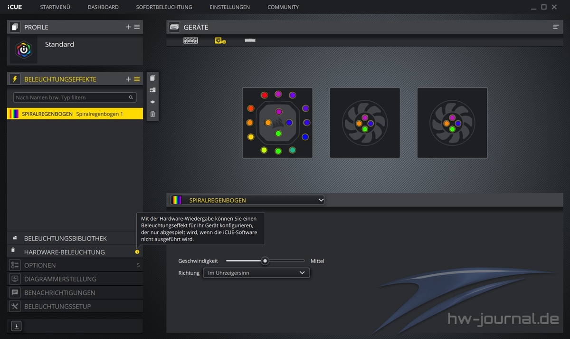
Task: Add a new lighting effect in Beleuchtungseffekte
Action: pyautogui.click(x=128, y=79)
